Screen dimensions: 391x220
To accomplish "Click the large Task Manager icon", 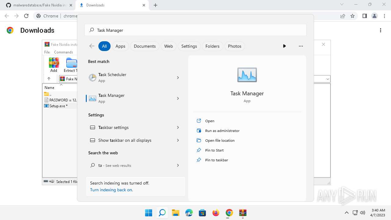I will 247,75.
